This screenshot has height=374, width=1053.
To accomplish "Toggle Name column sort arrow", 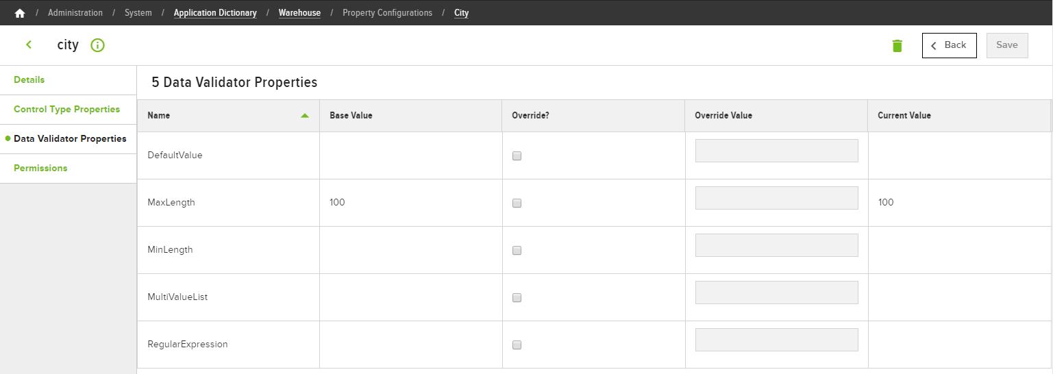I will pos(305,116).
